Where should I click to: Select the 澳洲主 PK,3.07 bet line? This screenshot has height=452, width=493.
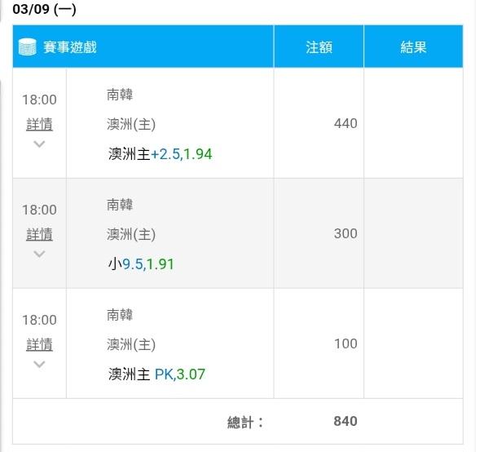point(156,374)
